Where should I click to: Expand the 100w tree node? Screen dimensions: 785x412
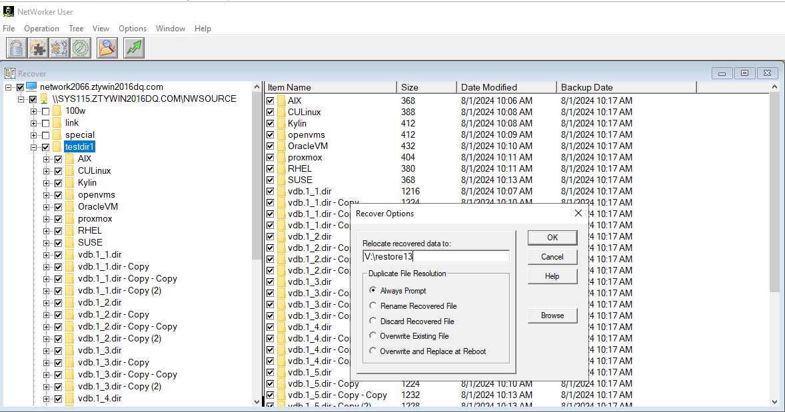pyautogui.click(x=33, y=112)
